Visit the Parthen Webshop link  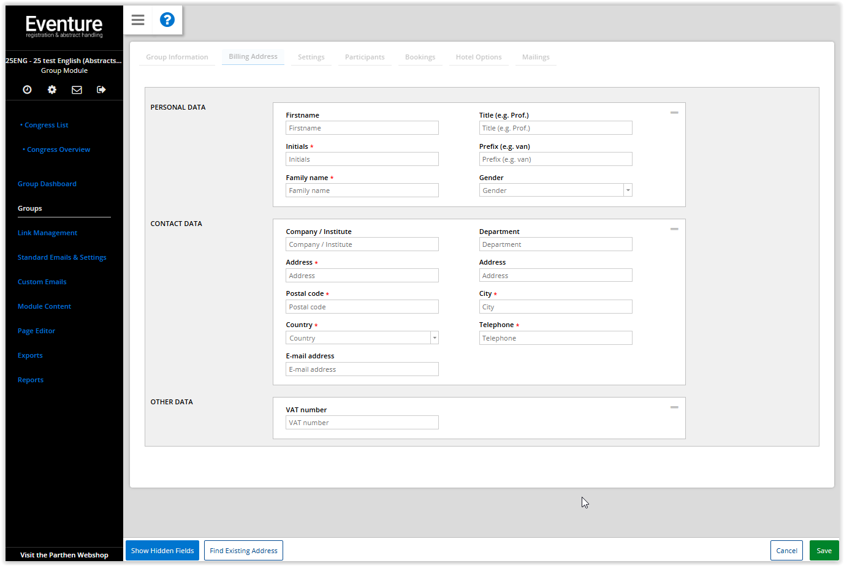click(64, 555)
